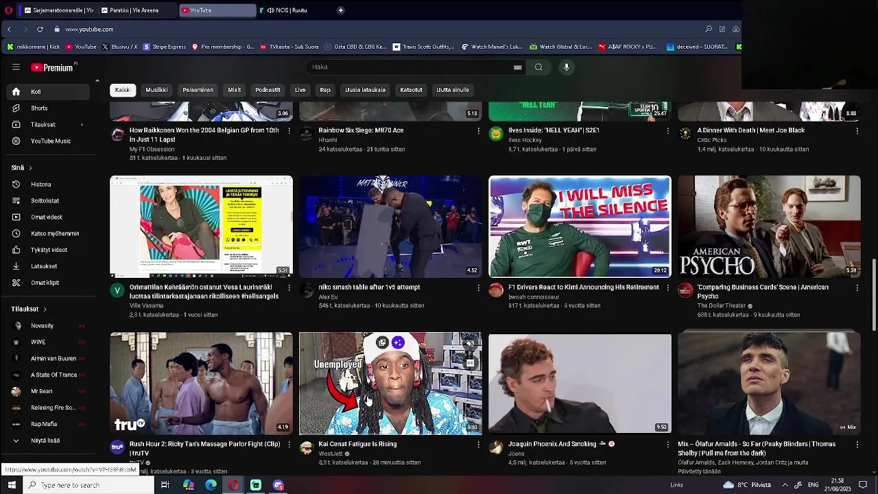The height and width of the screenshot is (494, 878).
Task: Click the camera snapshot icon in address bar
Action: pyautogui.click(x=736, y=30)
